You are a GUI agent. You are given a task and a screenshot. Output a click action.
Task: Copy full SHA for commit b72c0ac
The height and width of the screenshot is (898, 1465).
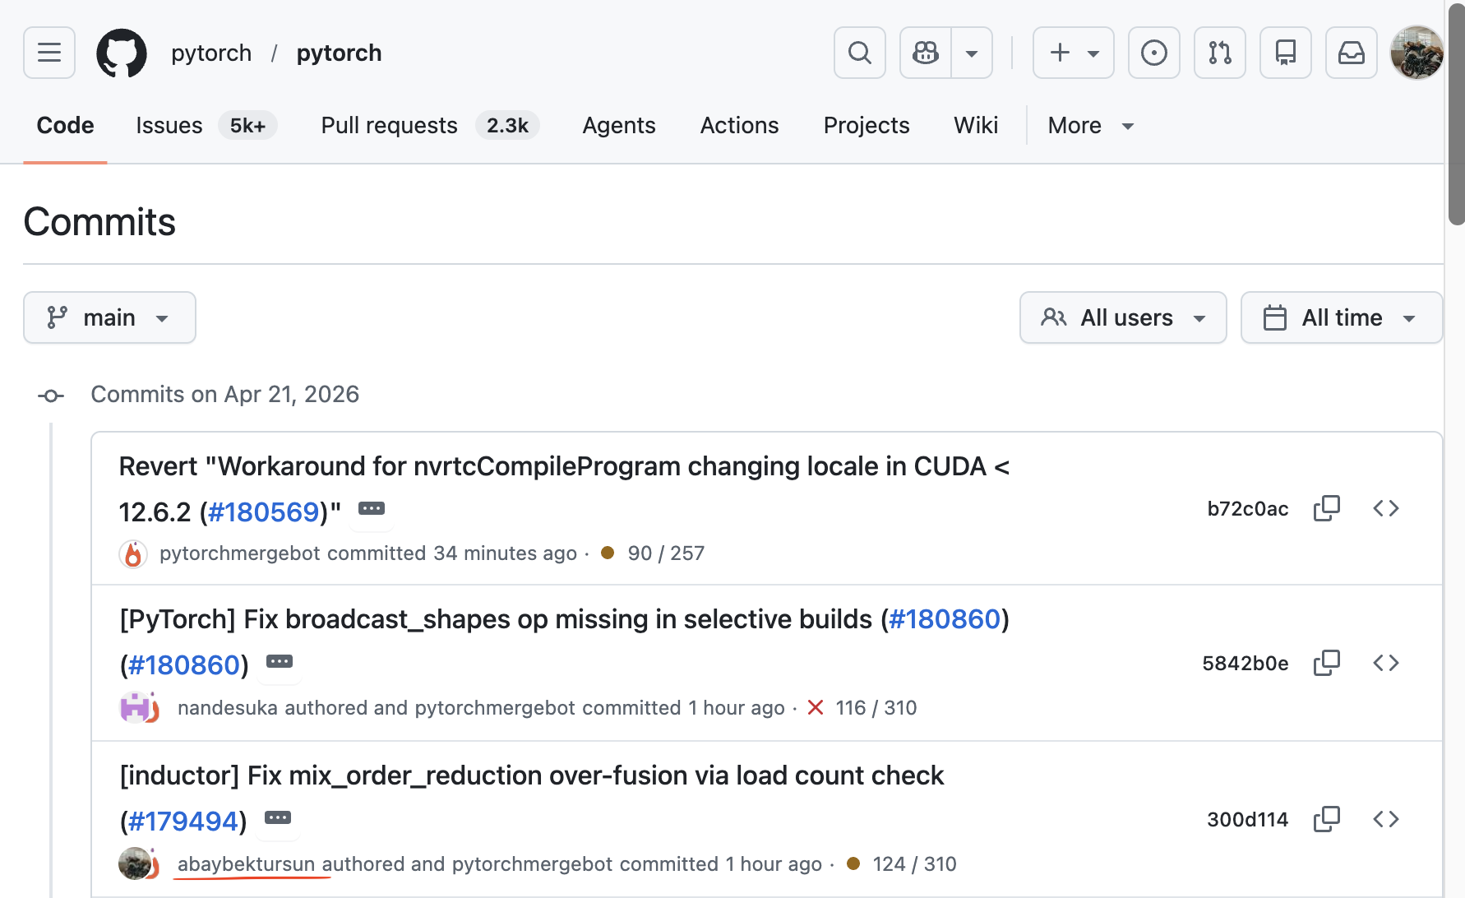1326,508
